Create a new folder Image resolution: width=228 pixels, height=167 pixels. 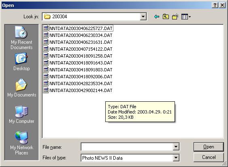175,17
